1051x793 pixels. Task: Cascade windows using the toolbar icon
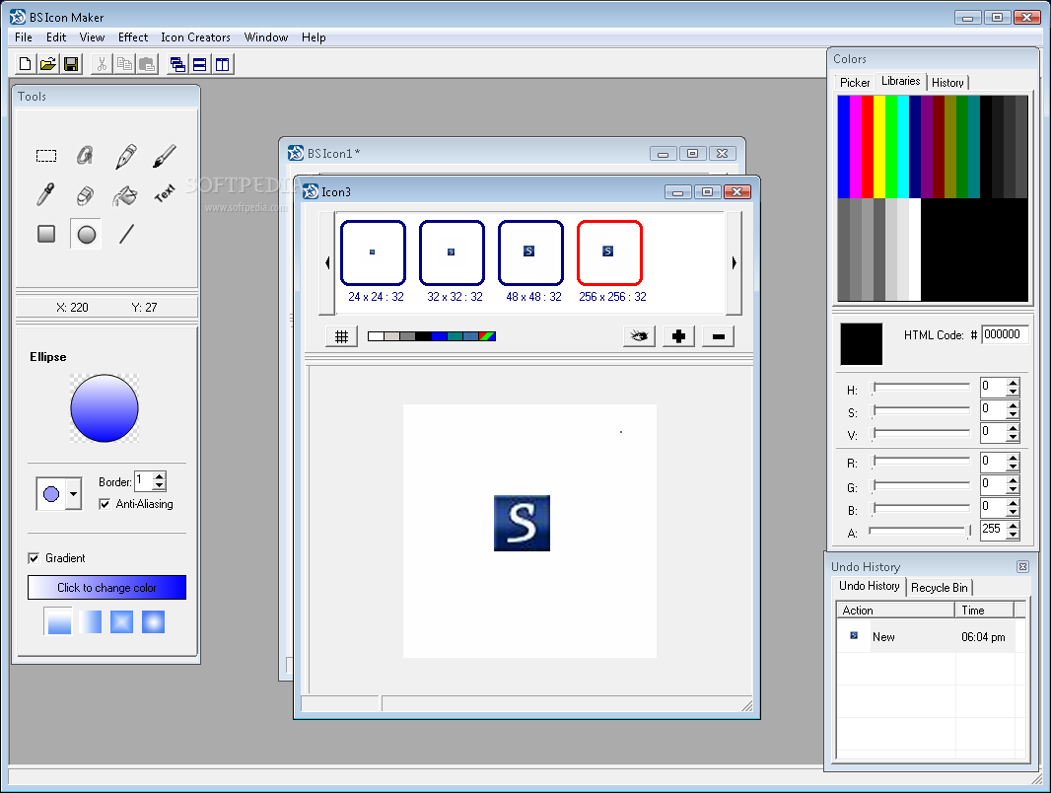point(177,64)
